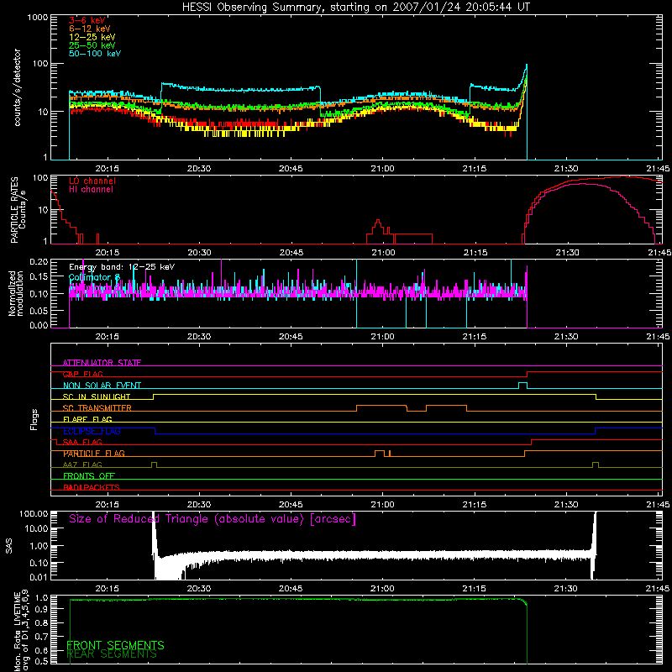The image size is (672, 672).
Task: Click the "21:15" tick below the modulation plot
Action: pos(475,337)
